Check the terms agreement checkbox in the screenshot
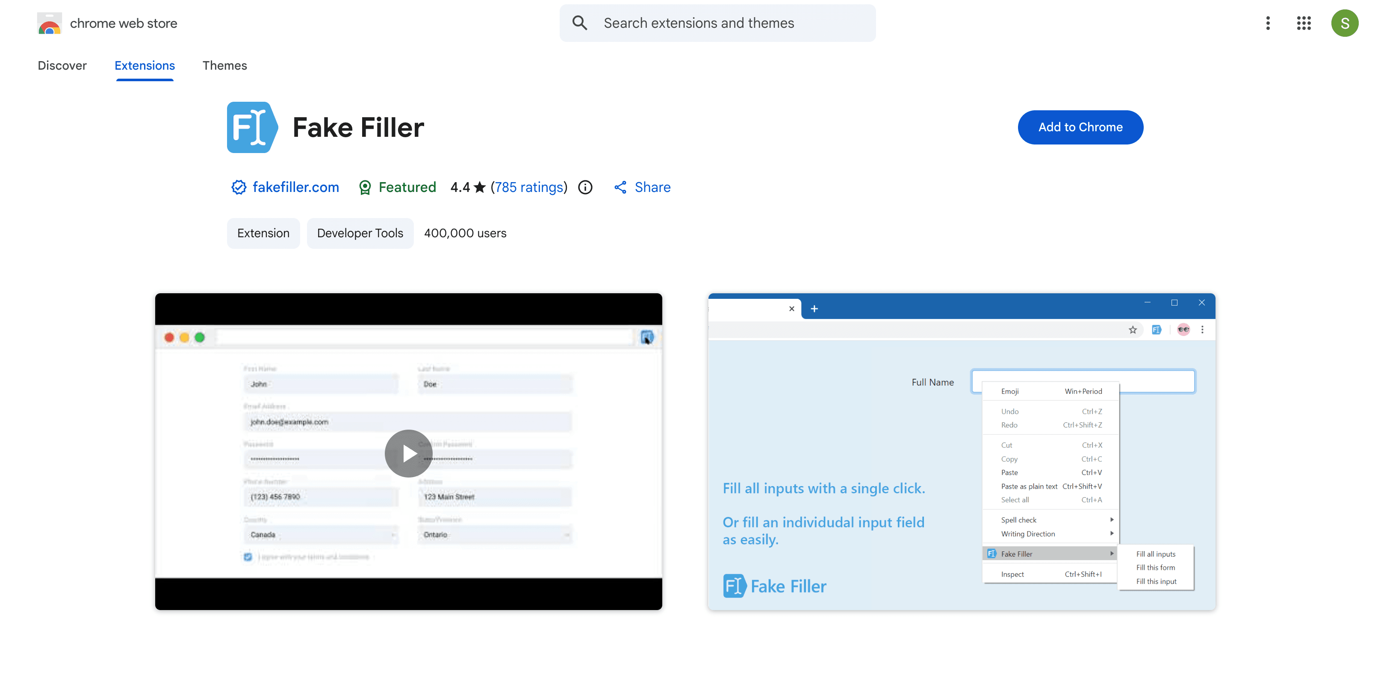Image resolution: width=1375 pixels, height=684 pixels. tap(248, 557)
